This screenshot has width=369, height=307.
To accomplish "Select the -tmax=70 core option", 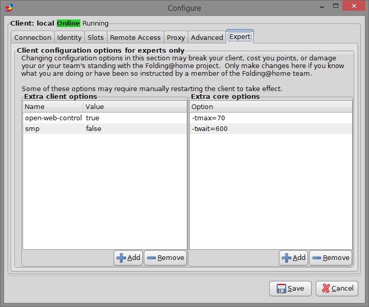I will coord(271,118).
